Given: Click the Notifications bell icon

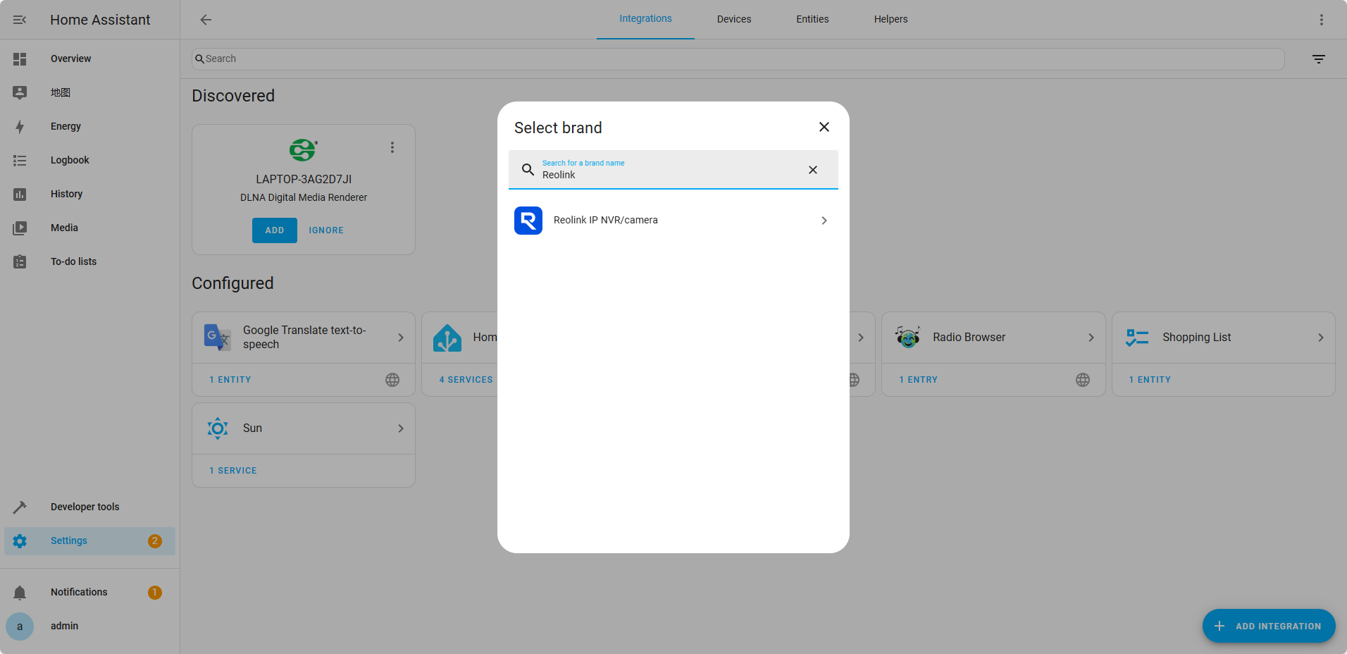Looking at the screenshot, I should click(20, 593).
